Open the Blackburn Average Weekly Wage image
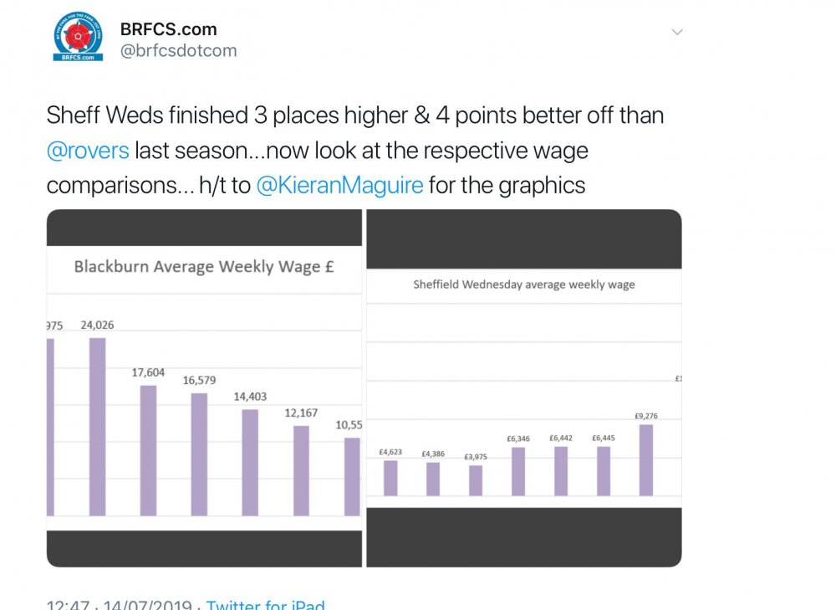This screenshot has width=836, height=610. [204, 387]
